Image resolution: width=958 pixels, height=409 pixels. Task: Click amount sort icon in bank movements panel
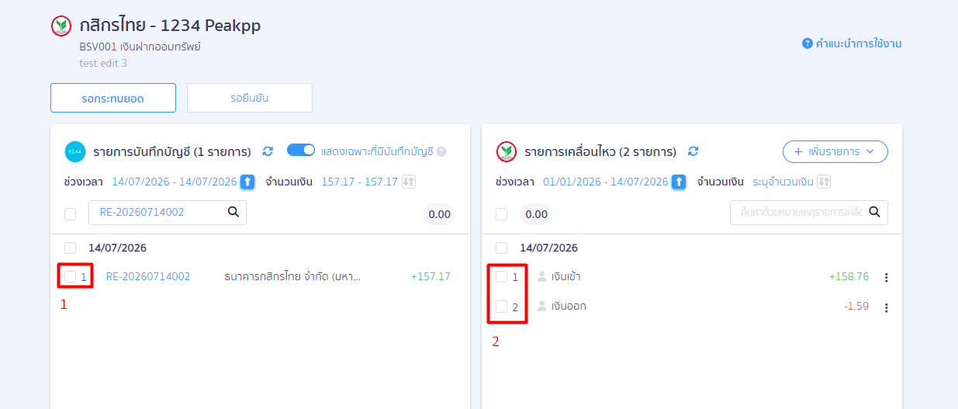coord(824,182)
